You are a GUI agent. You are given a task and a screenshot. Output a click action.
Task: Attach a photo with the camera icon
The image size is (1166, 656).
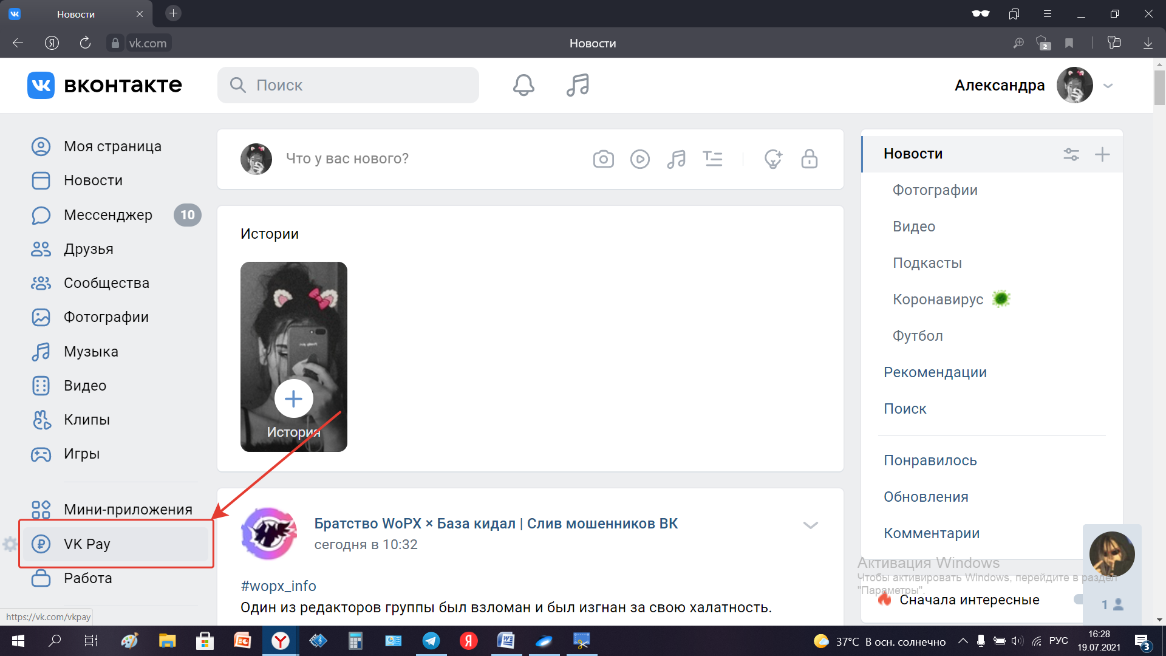(x=603, y=159)
